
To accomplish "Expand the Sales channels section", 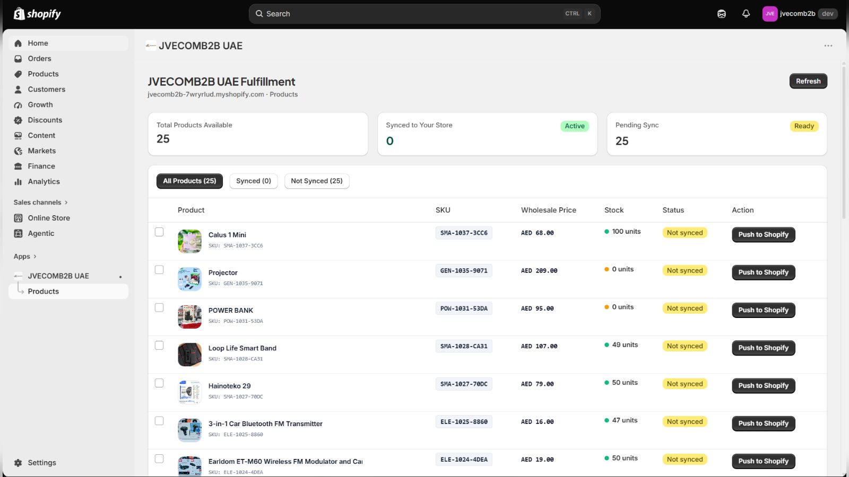I will point(41,202).
